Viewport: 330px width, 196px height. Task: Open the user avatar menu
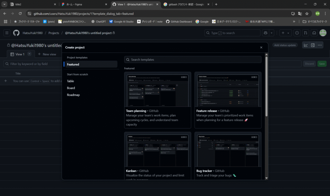(323, 33)
